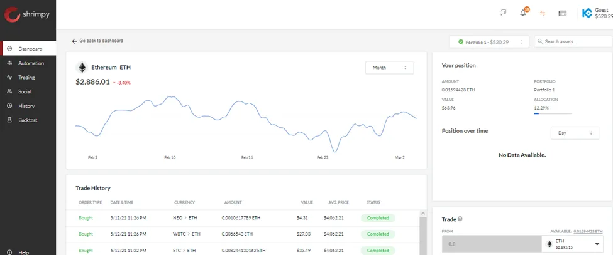Open the Month chart range dropdown
The width and height of the screenshot is (613, 255).
[389, 67]
